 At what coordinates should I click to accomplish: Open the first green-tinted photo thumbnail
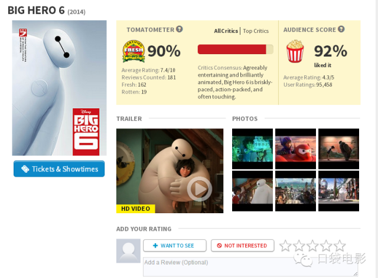(252, 149)
